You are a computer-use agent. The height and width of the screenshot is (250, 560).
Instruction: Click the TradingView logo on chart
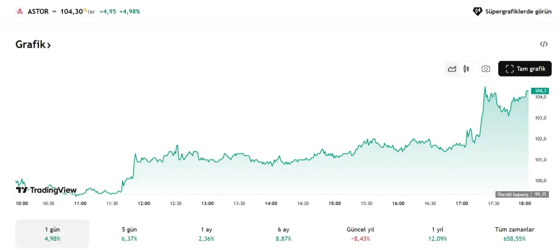(x=46, y=190)
